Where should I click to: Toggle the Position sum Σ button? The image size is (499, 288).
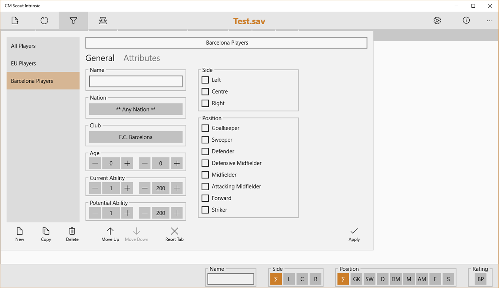click(343, 279)
